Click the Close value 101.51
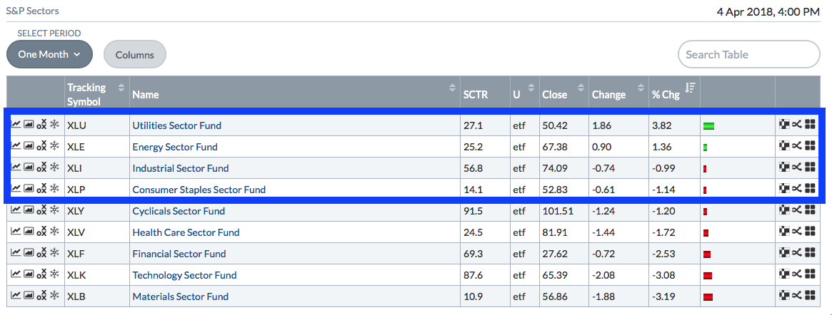832x315 pixels. click(x=558, y=211)
